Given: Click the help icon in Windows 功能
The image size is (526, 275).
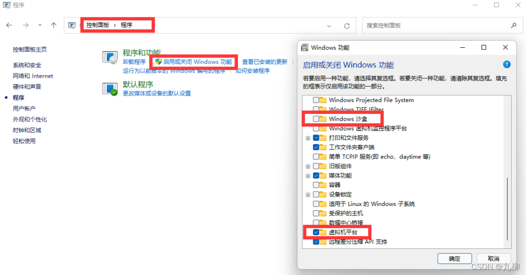Looking at the screenshot, I should 506,65.
